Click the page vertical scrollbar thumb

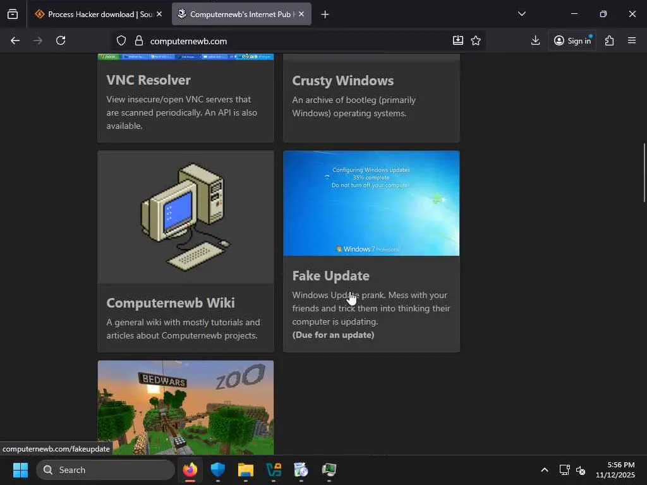pyautogui.click(x=644, y=172)
